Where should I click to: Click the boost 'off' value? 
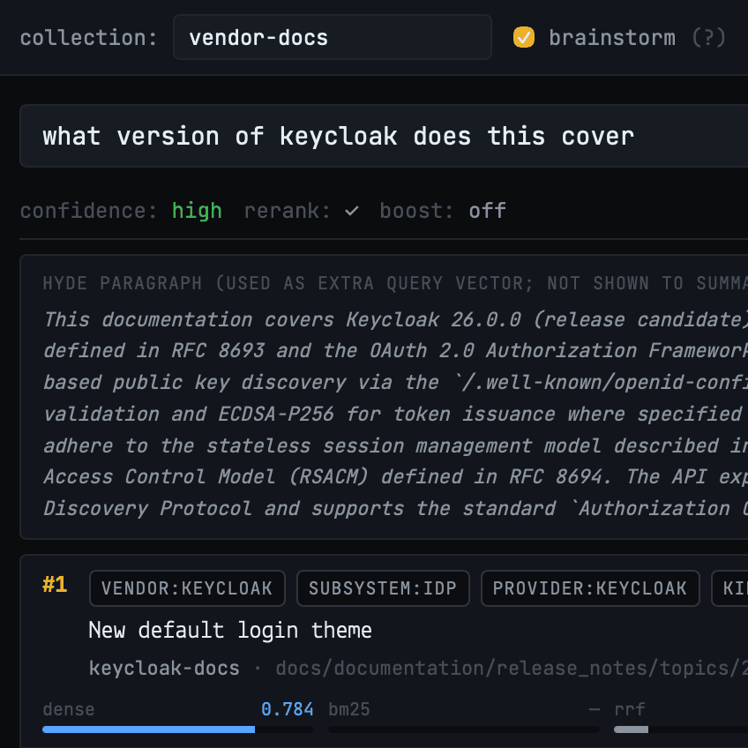pyautogui.click(x=487, y=210)
